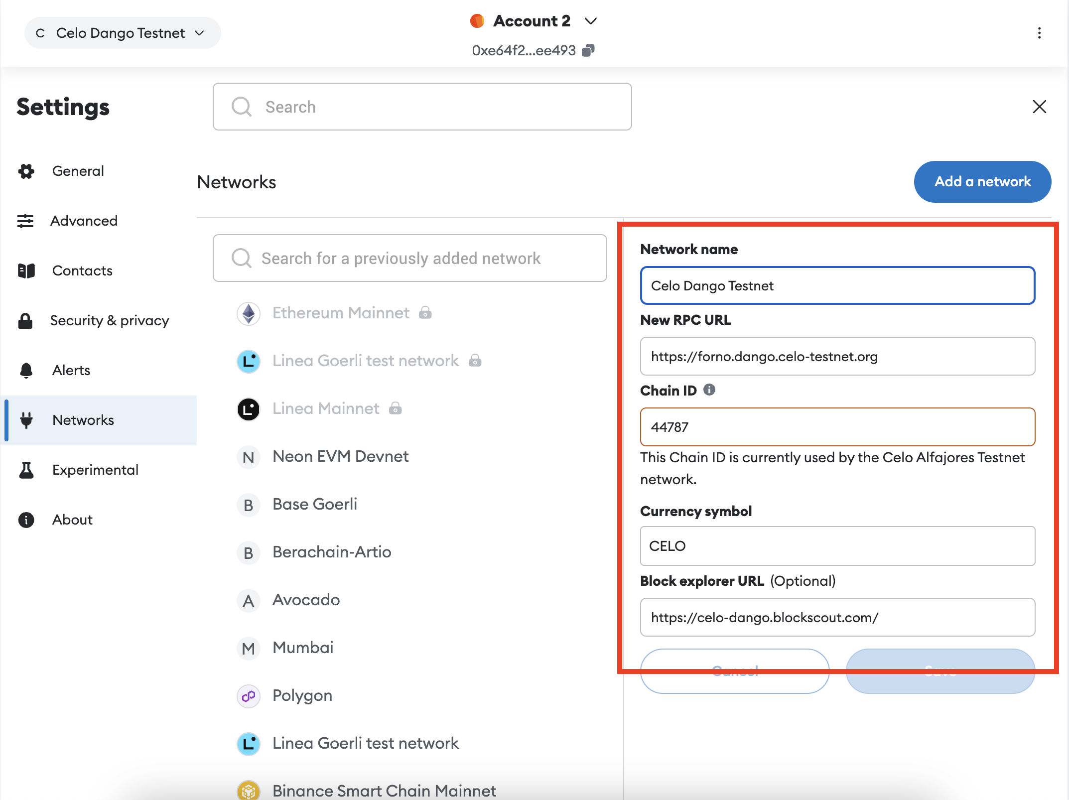Open the Celo Dango Testnet network dropdown
Image resolution: width=1069 pixels, height=800 pixels.
122,33
